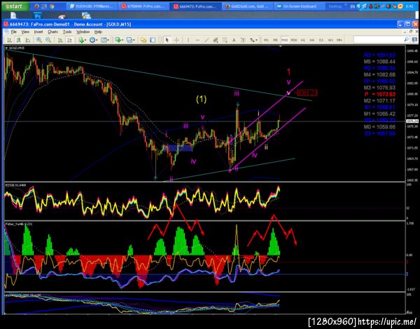
Task: Open the Insert menu
Action: click(x=38, y=32)
